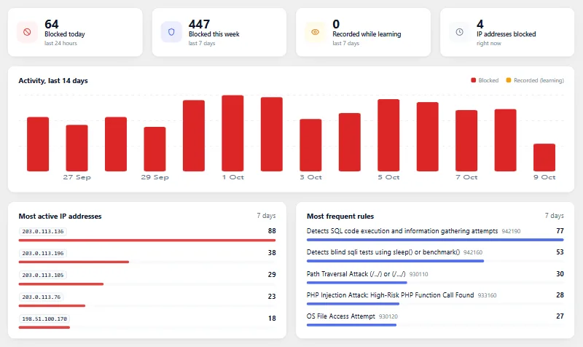This screenshot has height=347, width=583.
Task: Click the eye icon on Recorded while learning card
Action: (316, 32)
